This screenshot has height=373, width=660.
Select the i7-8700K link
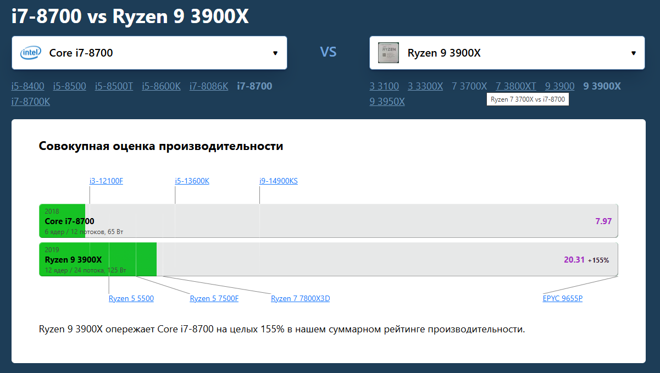click(x=31, y=102)
